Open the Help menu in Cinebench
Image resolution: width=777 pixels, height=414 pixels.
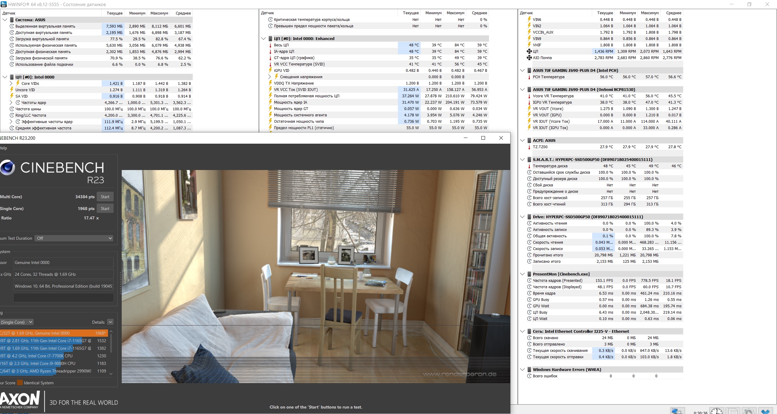pos(3,148)
